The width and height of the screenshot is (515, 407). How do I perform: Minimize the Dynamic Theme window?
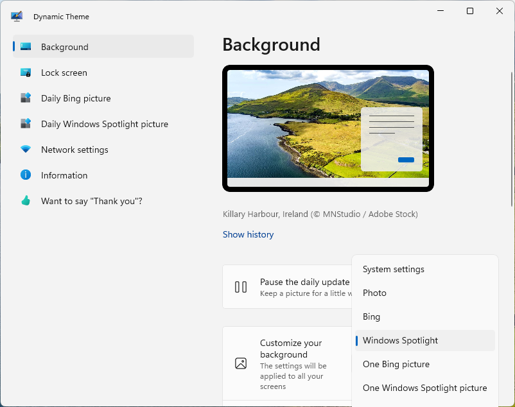441,11
